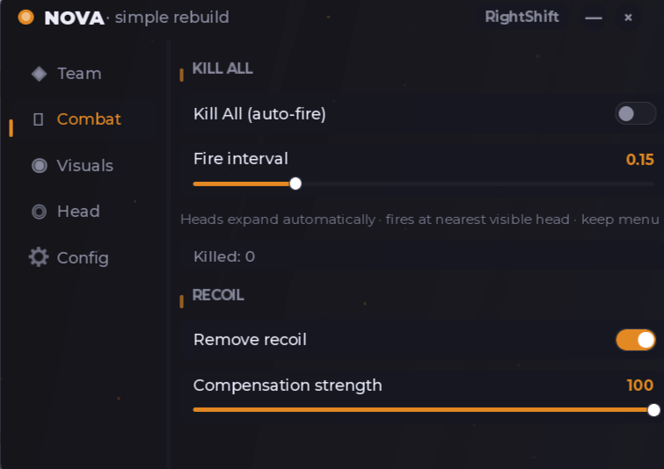Screen dimensions: 664x469
Task: Click the Head ring icon
Action: pos(39,212)
